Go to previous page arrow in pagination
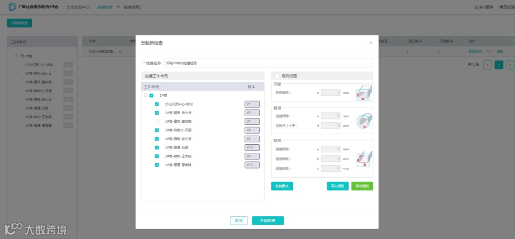 coord(487,65)
